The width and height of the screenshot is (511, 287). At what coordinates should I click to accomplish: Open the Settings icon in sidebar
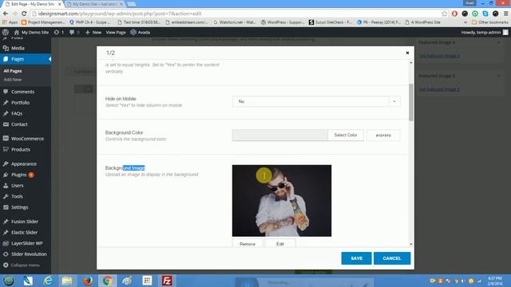click(x=6, y=207)
